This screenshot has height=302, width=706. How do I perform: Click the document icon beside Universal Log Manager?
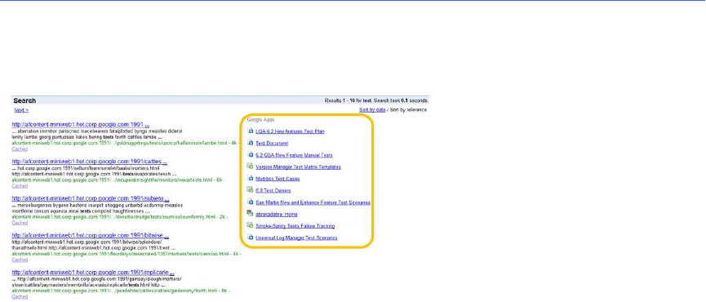click(250, 238)
